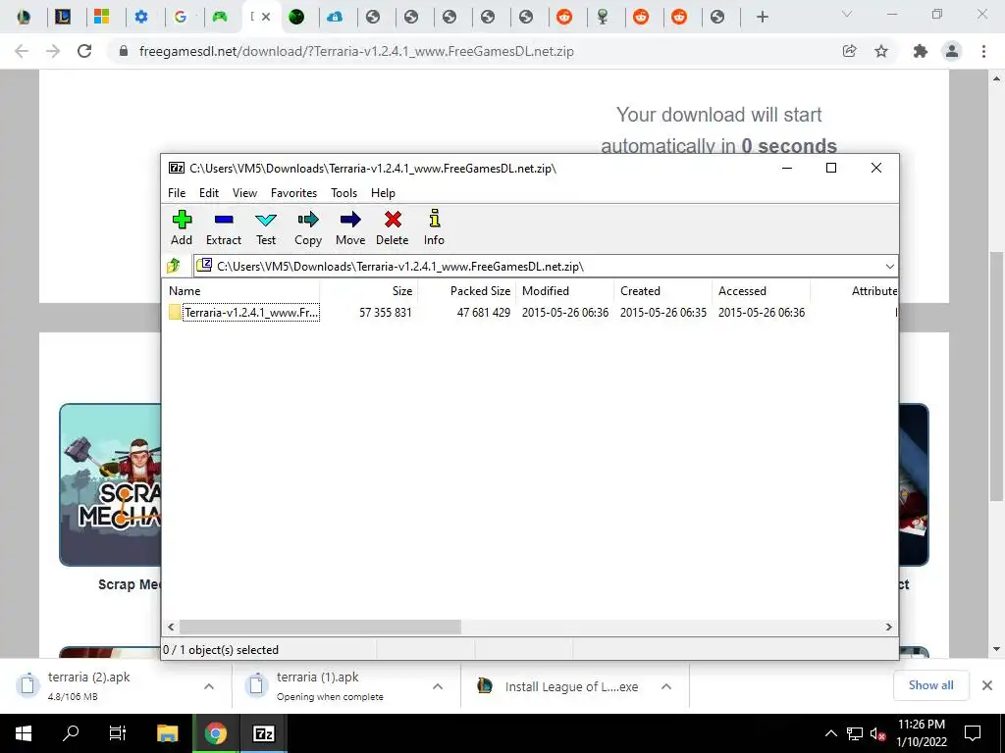Viewport: 1005px width, 753px height.
Task: Click the share page icon in the address bar
Action: tap(850, 51)
